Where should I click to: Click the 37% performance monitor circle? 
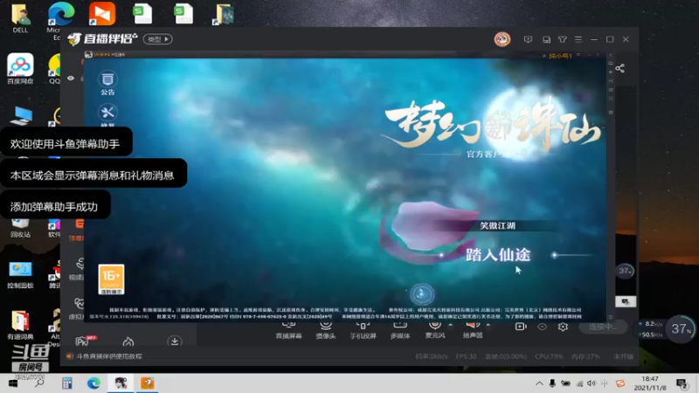click(x=681, y=329)
